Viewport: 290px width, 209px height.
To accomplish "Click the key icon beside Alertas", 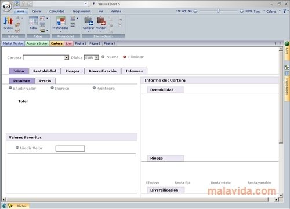I will (x=10, y=206).
